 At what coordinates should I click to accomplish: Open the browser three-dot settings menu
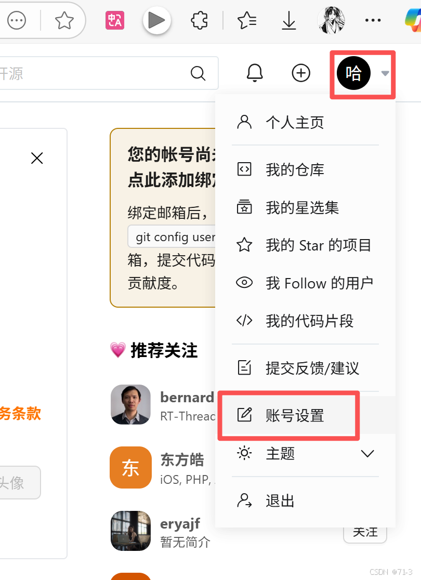tap(373, 20)
